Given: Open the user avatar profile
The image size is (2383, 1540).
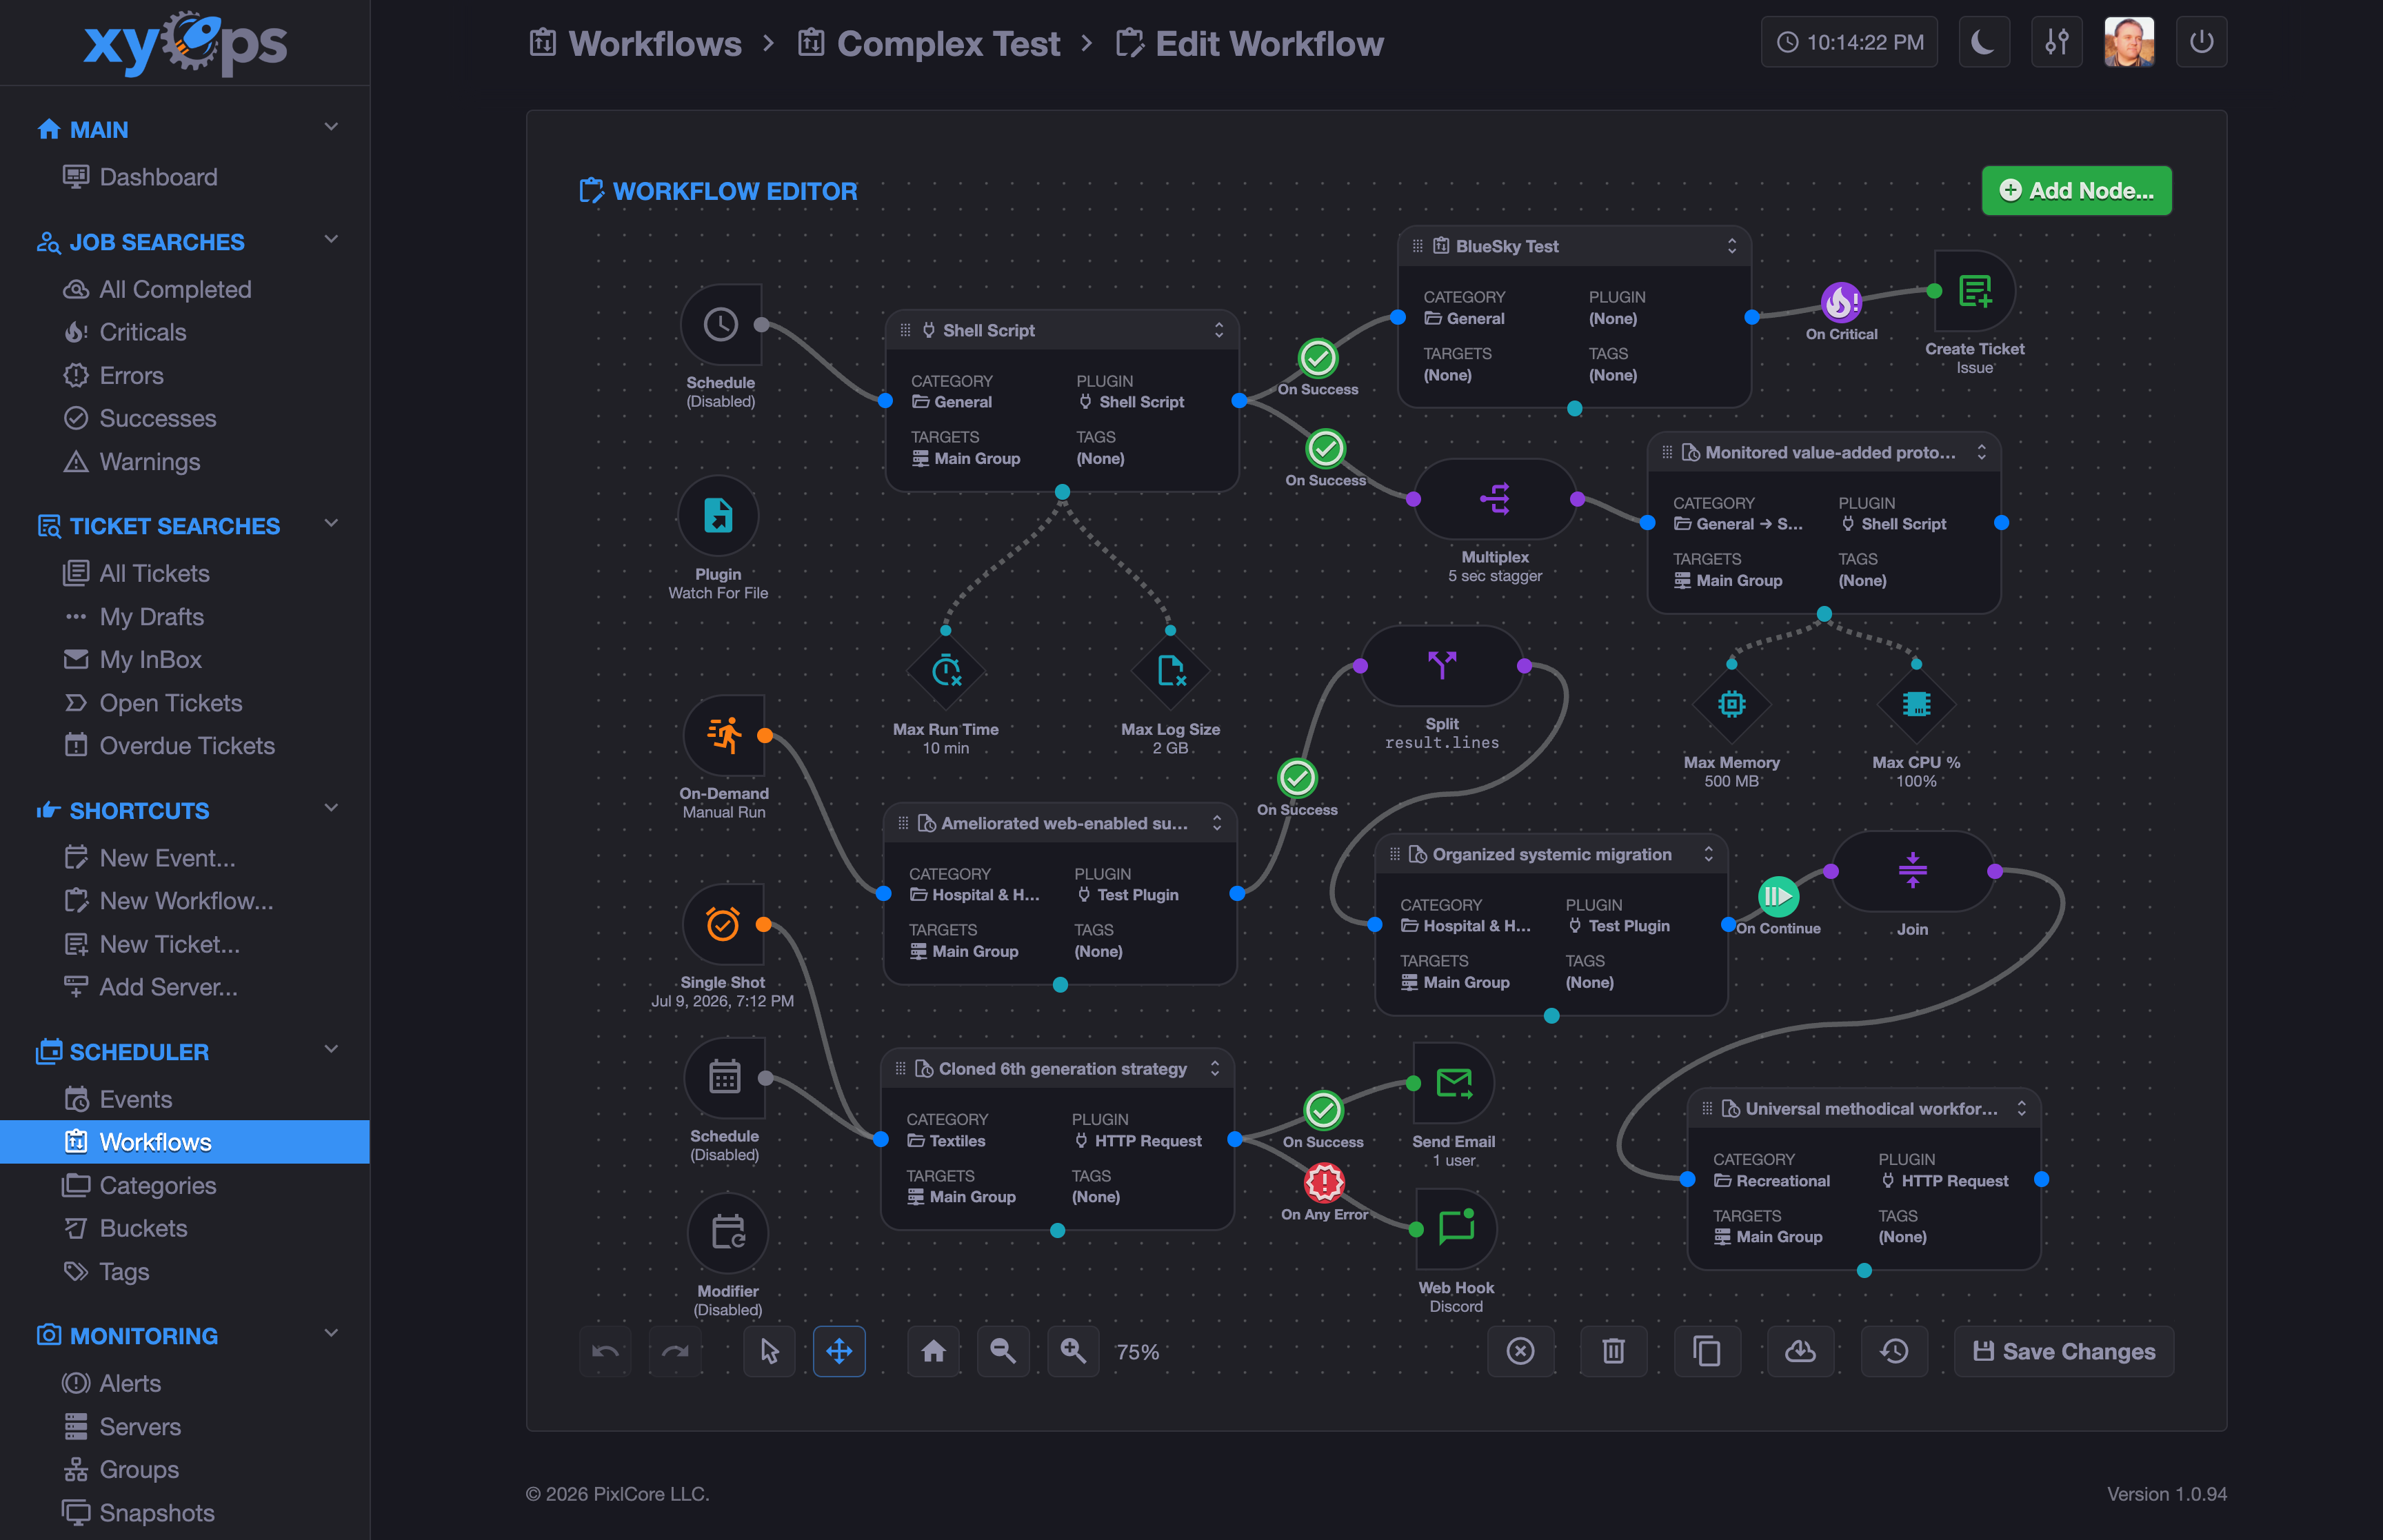Looking at the screenshot, I should 2129,42.
